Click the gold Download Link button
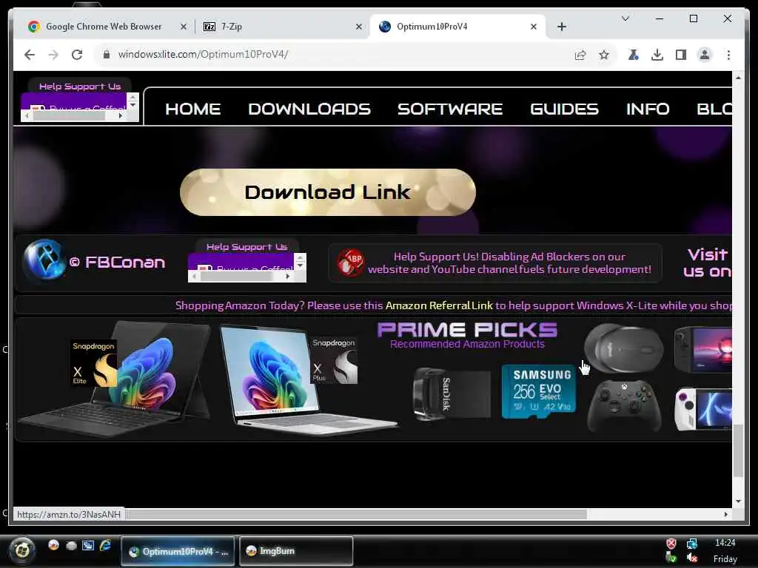This screenshot has width=758, height=568. pyautogui.click(x=328, y=192)
